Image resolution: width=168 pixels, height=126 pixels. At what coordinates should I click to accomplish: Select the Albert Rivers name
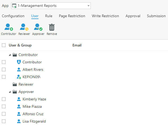pyautogui.click(x=33, y=70)
